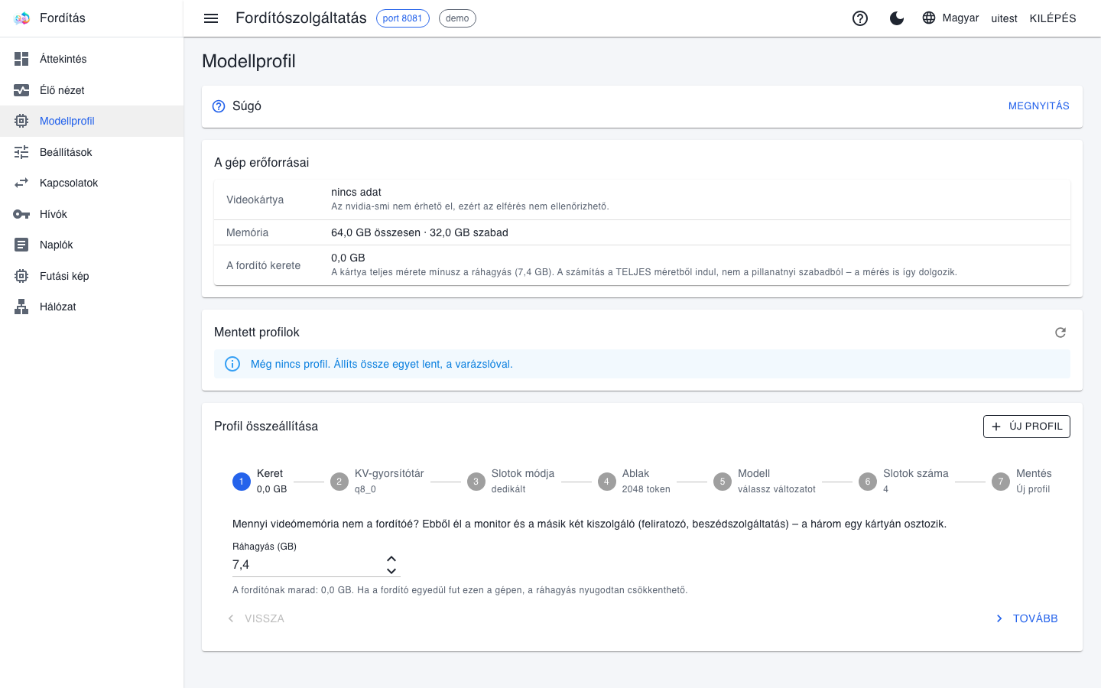
Task: Click the Modellprofil chip icon in sidebar
Action: pos(21,121)
